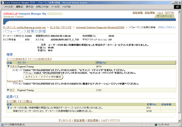Click the すべての詳細を表示 link
Image resolution: width=182 pixels, height=127 pixels.
pyautogui.click(x=17, y=59)
